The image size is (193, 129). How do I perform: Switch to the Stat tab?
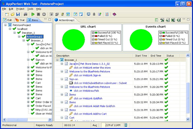(20, 20)
